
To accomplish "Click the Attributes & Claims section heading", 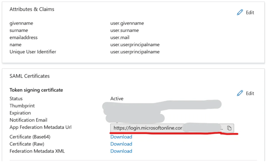I will pyautogui.click(x=32, y=9).
